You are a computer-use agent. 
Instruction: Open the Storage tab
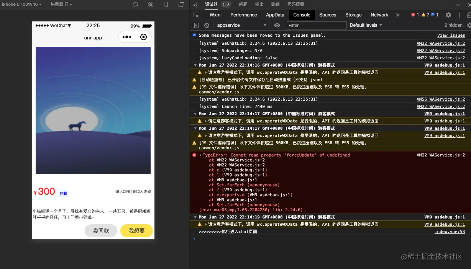[353, 15]
